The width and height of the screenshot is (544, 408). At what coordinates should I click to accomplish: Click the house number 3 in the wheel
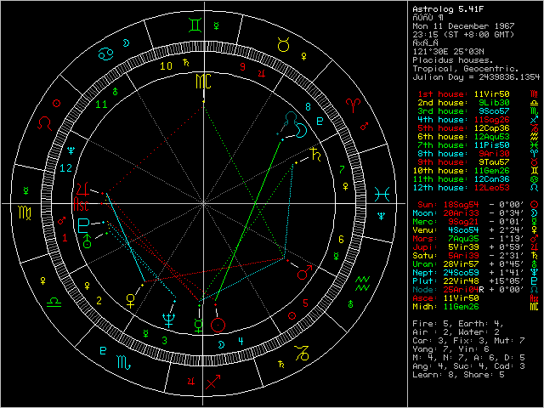pyautogui.click(x=165, y=341)
